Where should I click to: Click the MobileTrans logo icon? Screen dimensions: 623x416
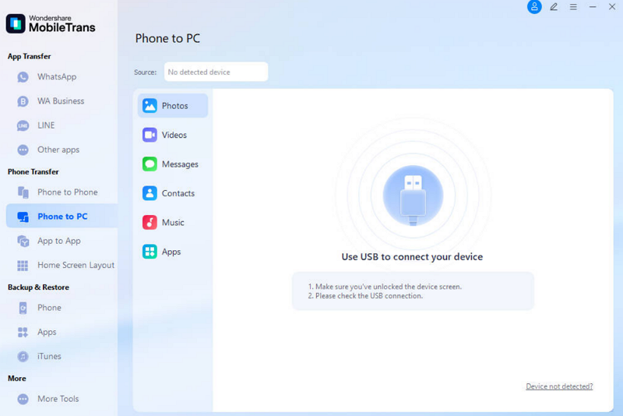coord(16,24)
